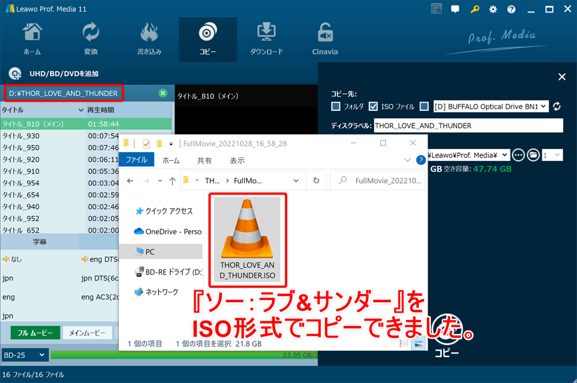This screenshot has height=383, width=577.
Task: Select row タイトル_920
Action: click(x=61, y=159)
